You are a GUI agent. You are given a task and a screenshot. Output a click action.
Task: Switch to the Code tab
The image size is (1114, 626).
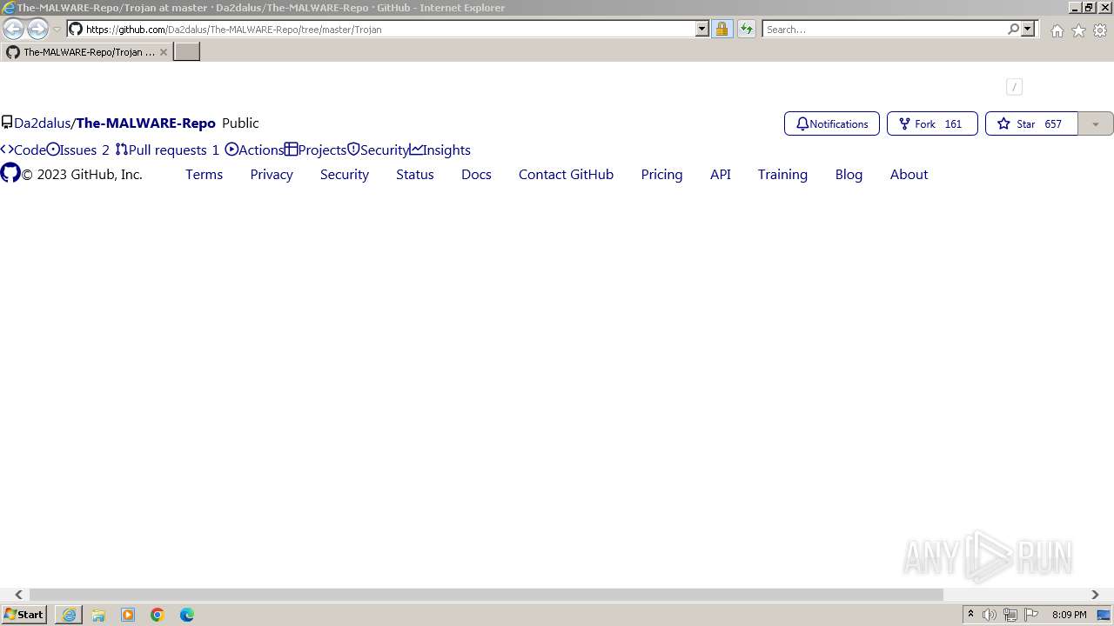[x=23, y=150]
